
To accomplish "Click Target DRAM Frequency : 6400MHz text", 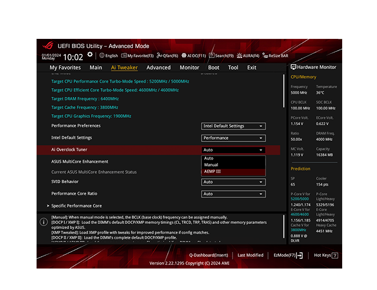I will click(85, 99).
